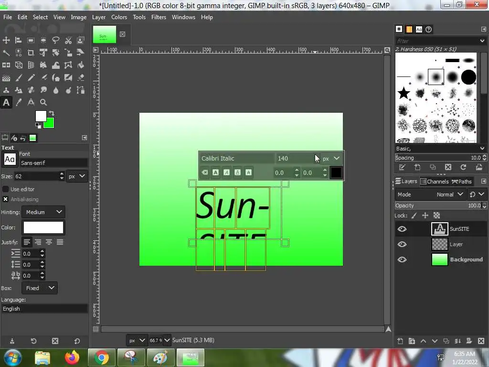Open the Layer menu
Image resolution: width=489 pixels, height=367 pixels.
pos(98,17)
